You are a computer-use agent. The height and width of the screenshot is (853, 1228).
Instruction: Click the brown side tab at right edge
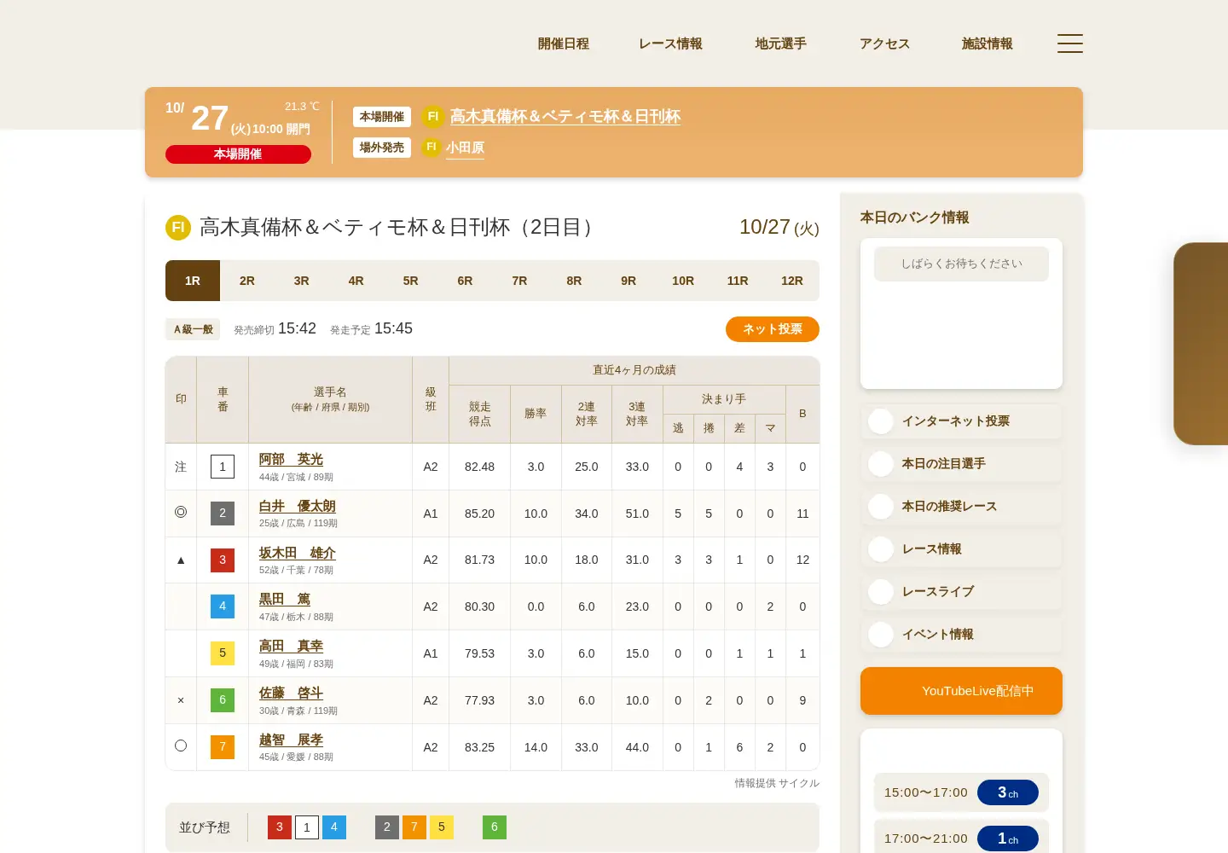pos(1201,344)
